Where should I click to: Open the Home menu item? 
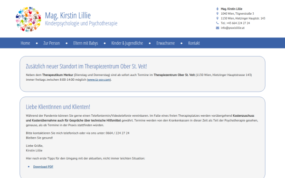pos(25,43)
